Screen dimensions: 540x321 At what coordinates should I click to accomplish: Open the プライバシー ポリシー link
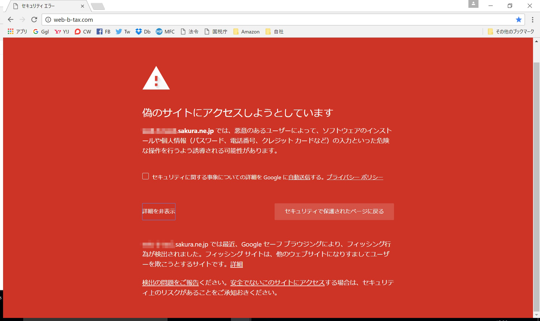[x=355, y=177]
